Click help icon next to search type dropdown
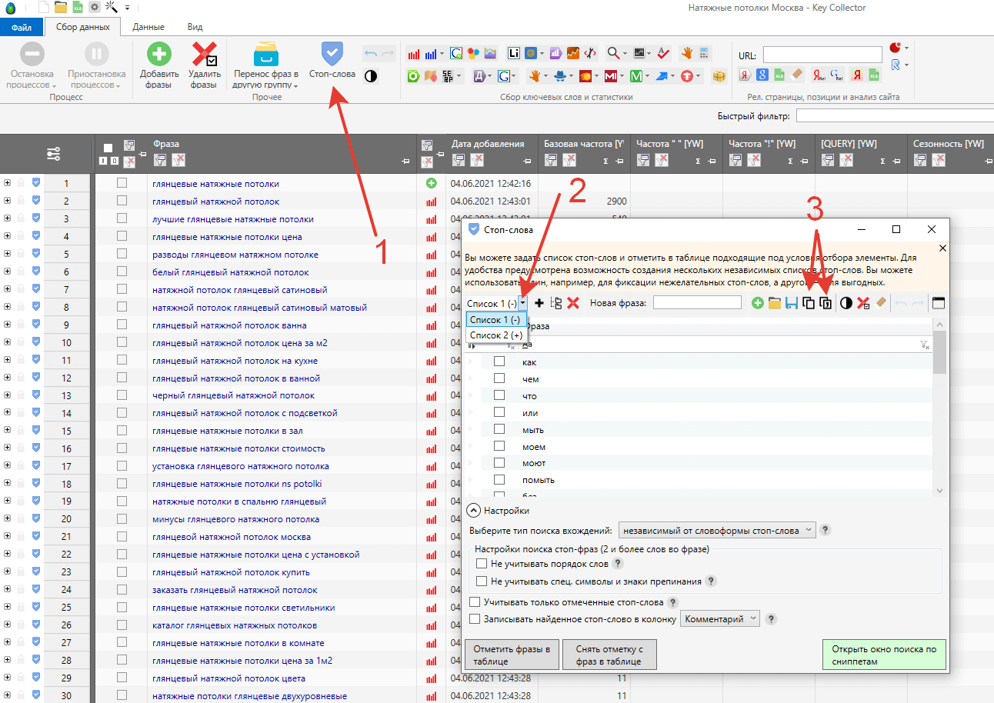Image resolution: width=994 pixels, height=703 pixels. 826,530
